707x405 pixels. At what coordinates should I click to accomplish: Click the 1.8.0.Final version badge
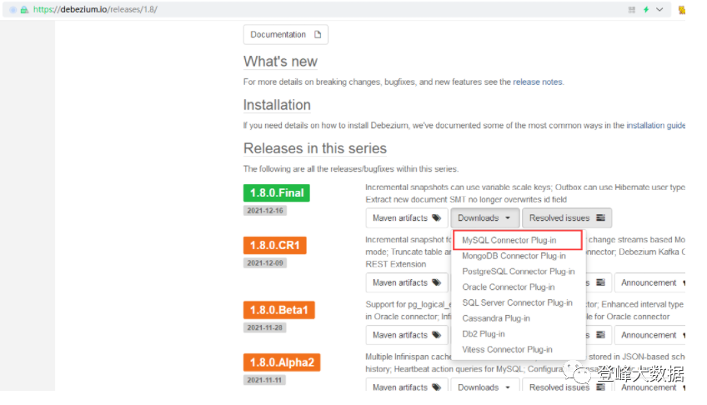(277, 192)
